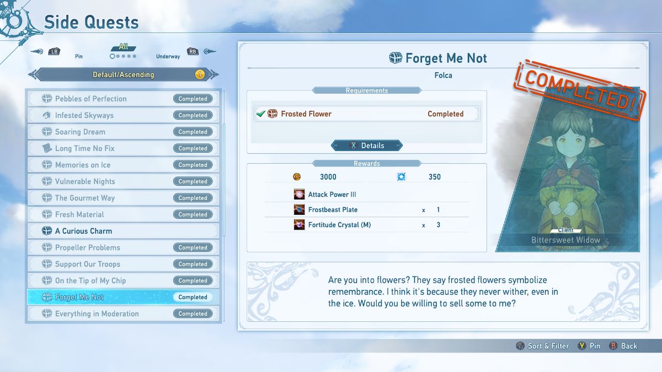Switch to the Pin quest tab
Screen dimensions: 662x372
[79, 56]
